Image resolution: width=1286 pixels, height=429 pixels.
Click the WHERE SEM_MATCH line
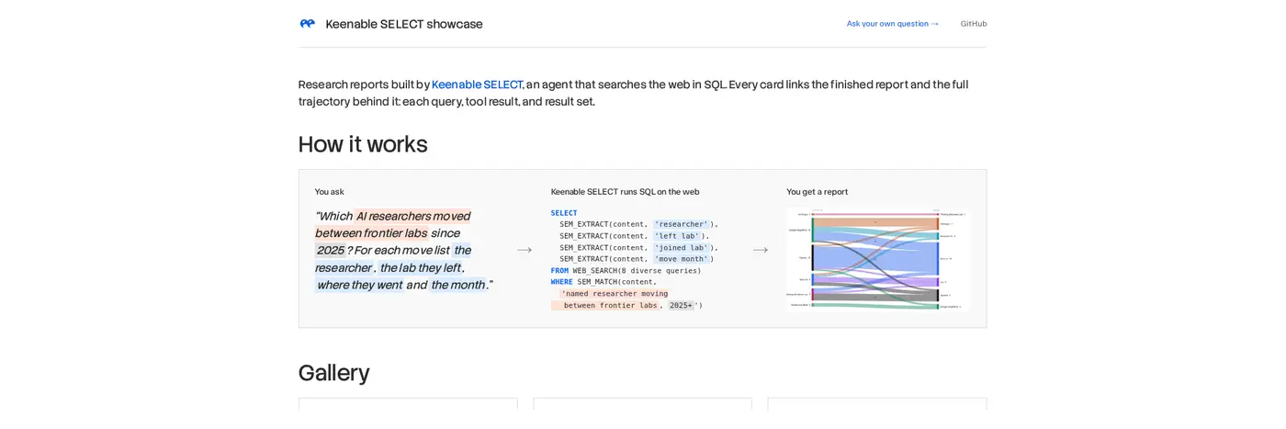click(604, 282)
